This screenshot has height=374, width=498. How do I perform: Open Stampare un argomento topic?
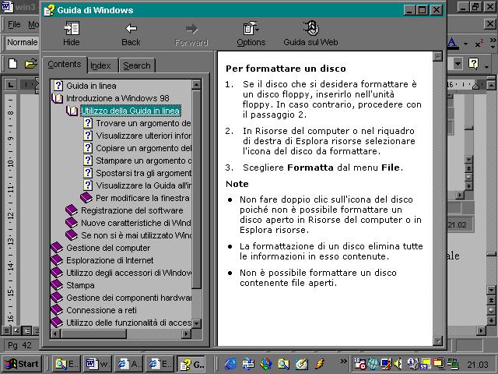coord(143,161)
